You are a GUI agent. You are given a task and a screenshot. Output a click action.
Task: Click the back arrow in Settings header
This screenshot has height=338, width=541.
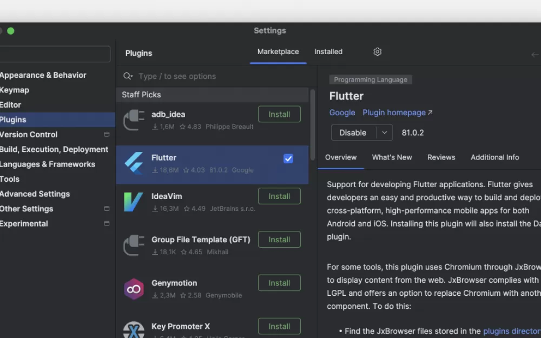535,55
